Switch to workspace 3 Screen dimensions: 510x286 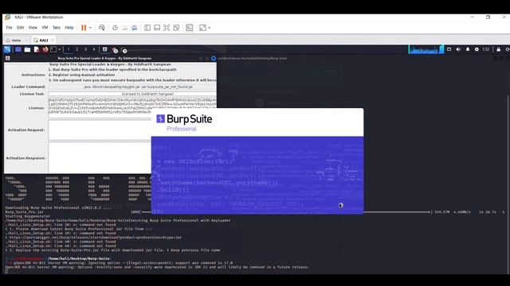coord(85,49)
